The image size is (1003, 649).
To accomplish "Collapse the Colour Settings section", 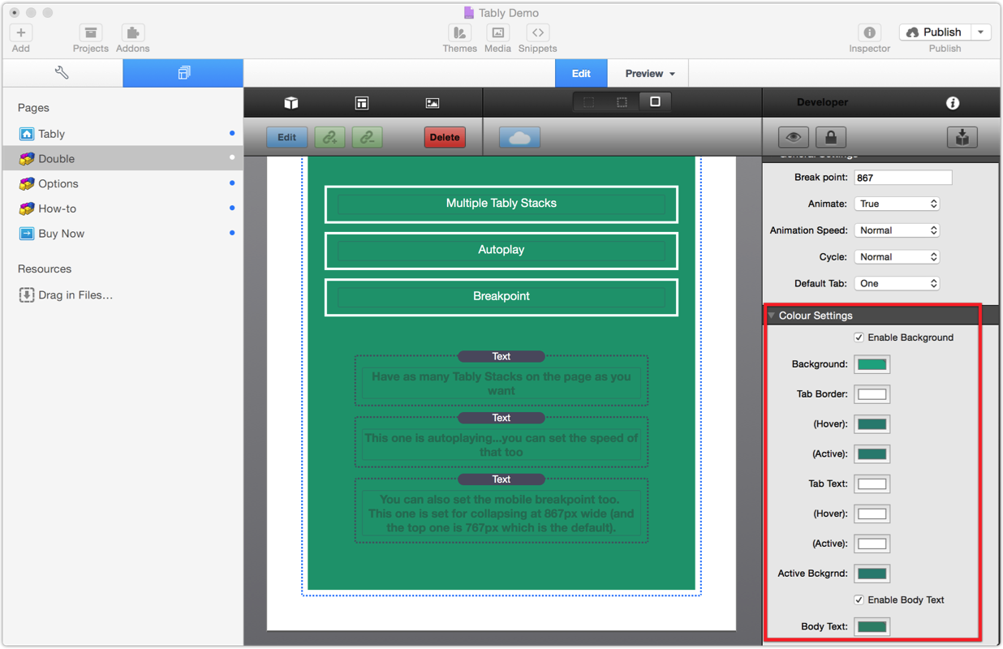I will tap(772, 316).
